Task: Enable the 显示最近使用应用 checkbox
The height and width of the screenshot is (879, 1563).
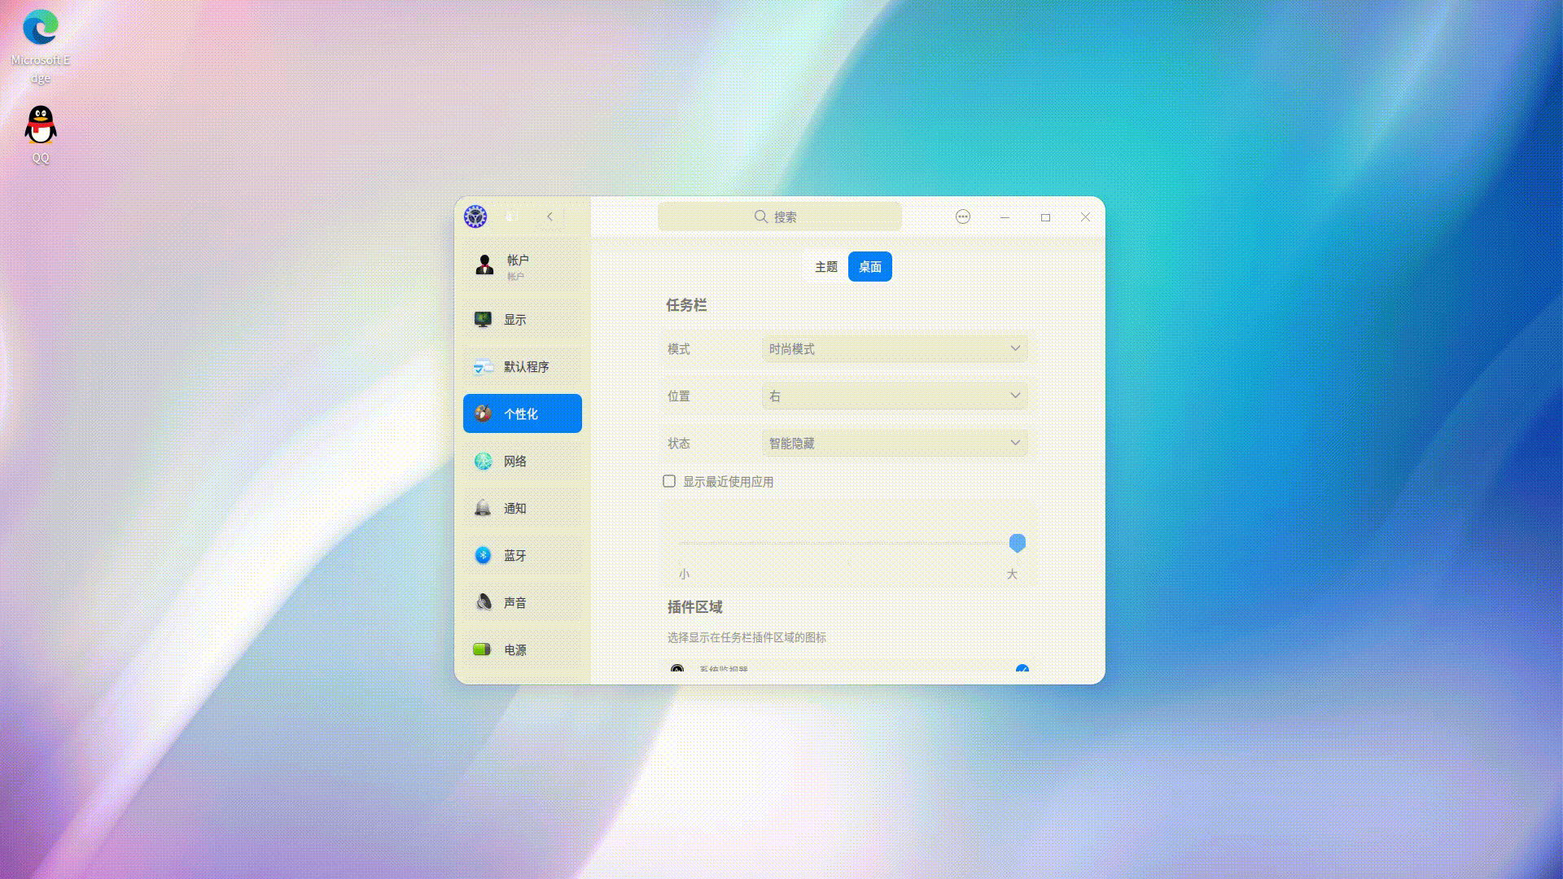Action: click(669, 481)
